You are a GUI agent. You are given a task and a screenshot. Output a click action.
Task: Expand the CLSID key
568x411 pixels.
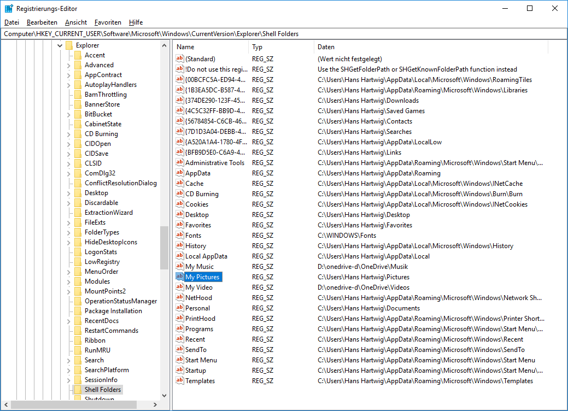[x=69, y=163]
